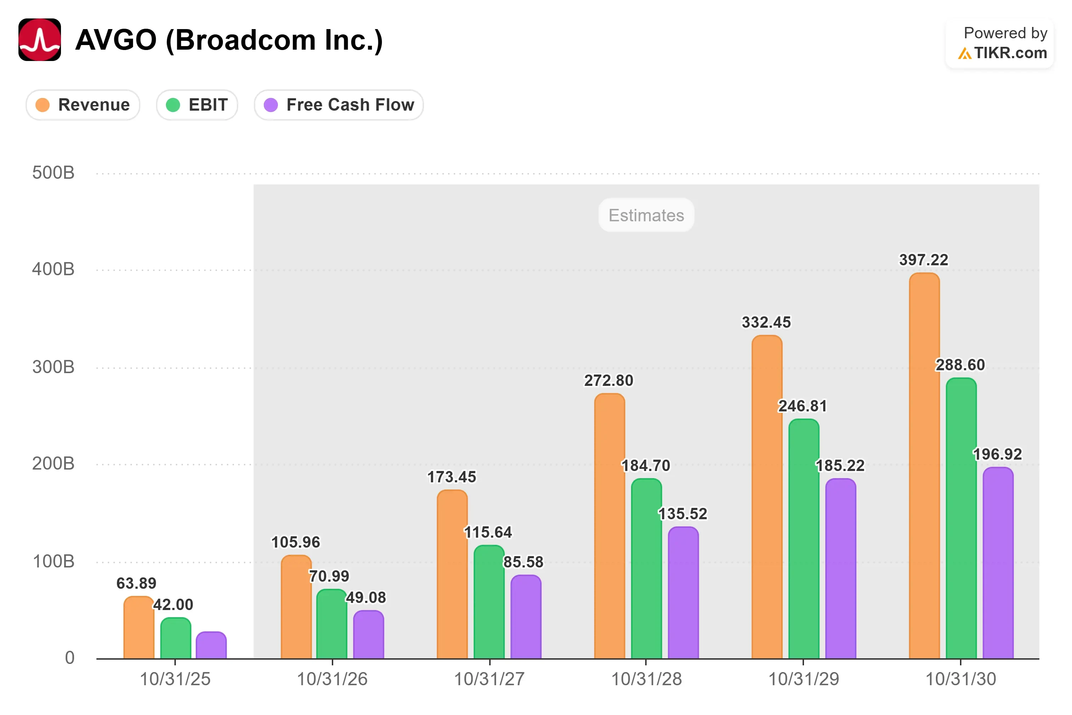Toggle the Revenue series legend pill
This screenshot has height=715, width=1072.
pyautogui.click(x=83, y=105)
